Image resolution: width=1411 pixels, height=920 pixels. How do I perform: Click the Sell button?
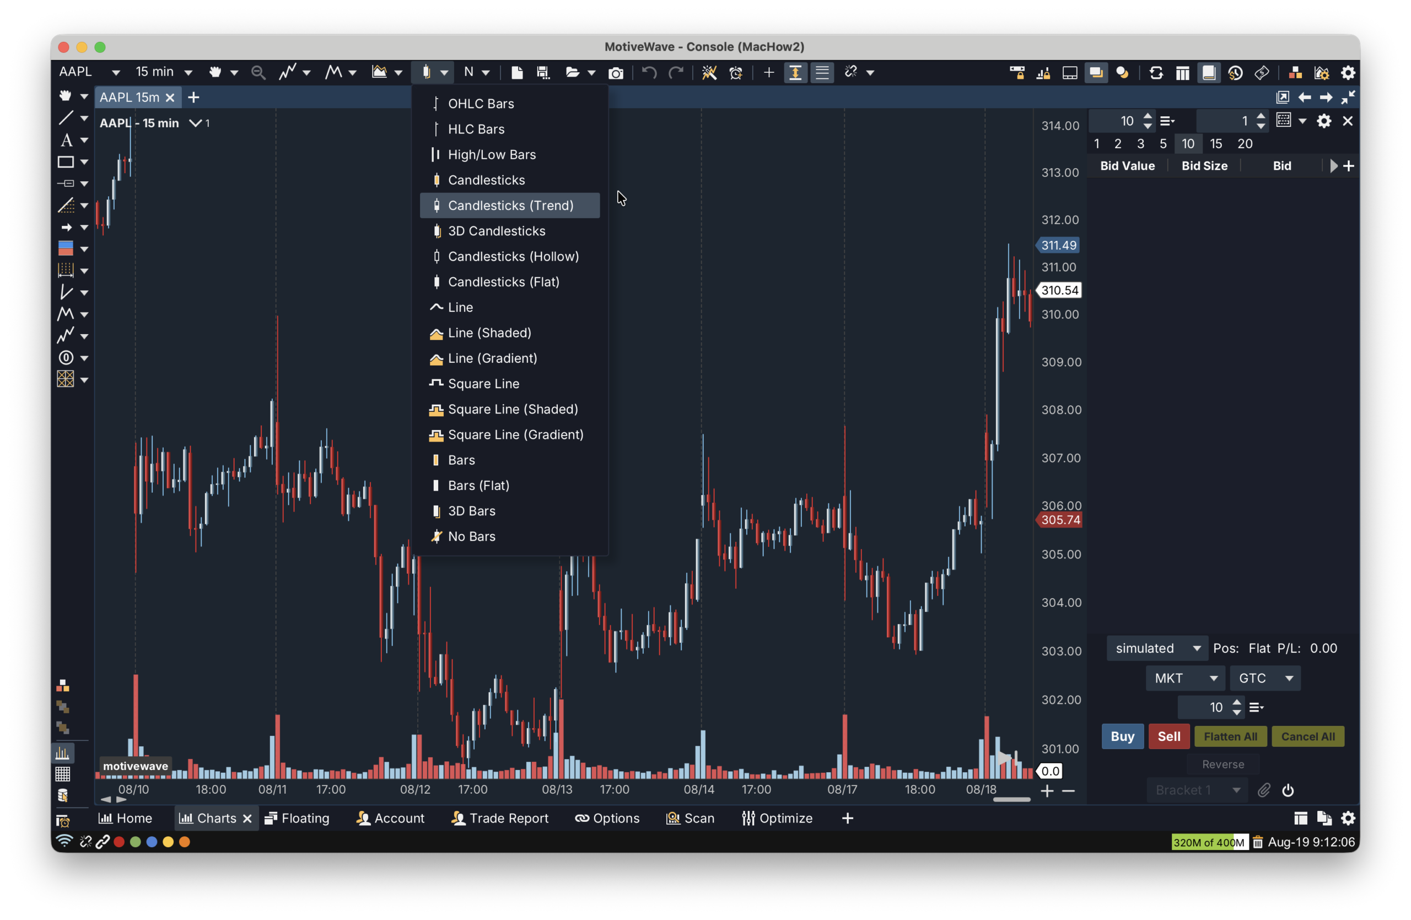pos(1168,736)
